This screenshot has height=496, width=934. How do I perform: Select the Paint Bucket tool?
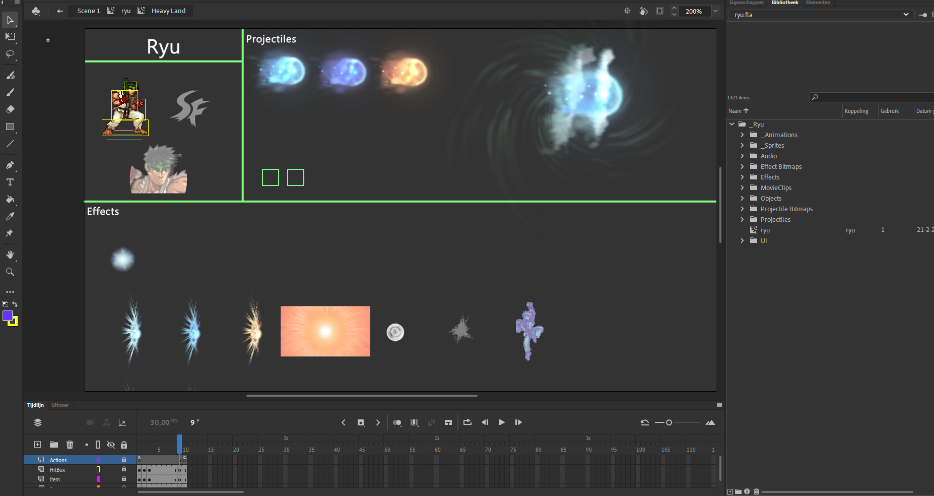pos(10,199)
